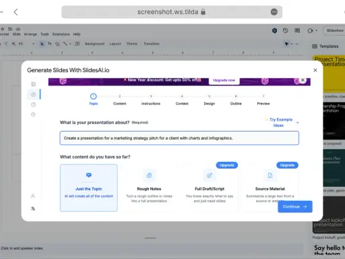Open the Help menu
Screen dimensions: 345x259
pyautogui.click(x=77, y=34)
